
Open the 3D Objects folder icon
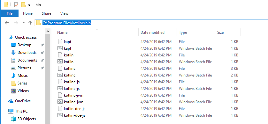(x=13, y=119)
